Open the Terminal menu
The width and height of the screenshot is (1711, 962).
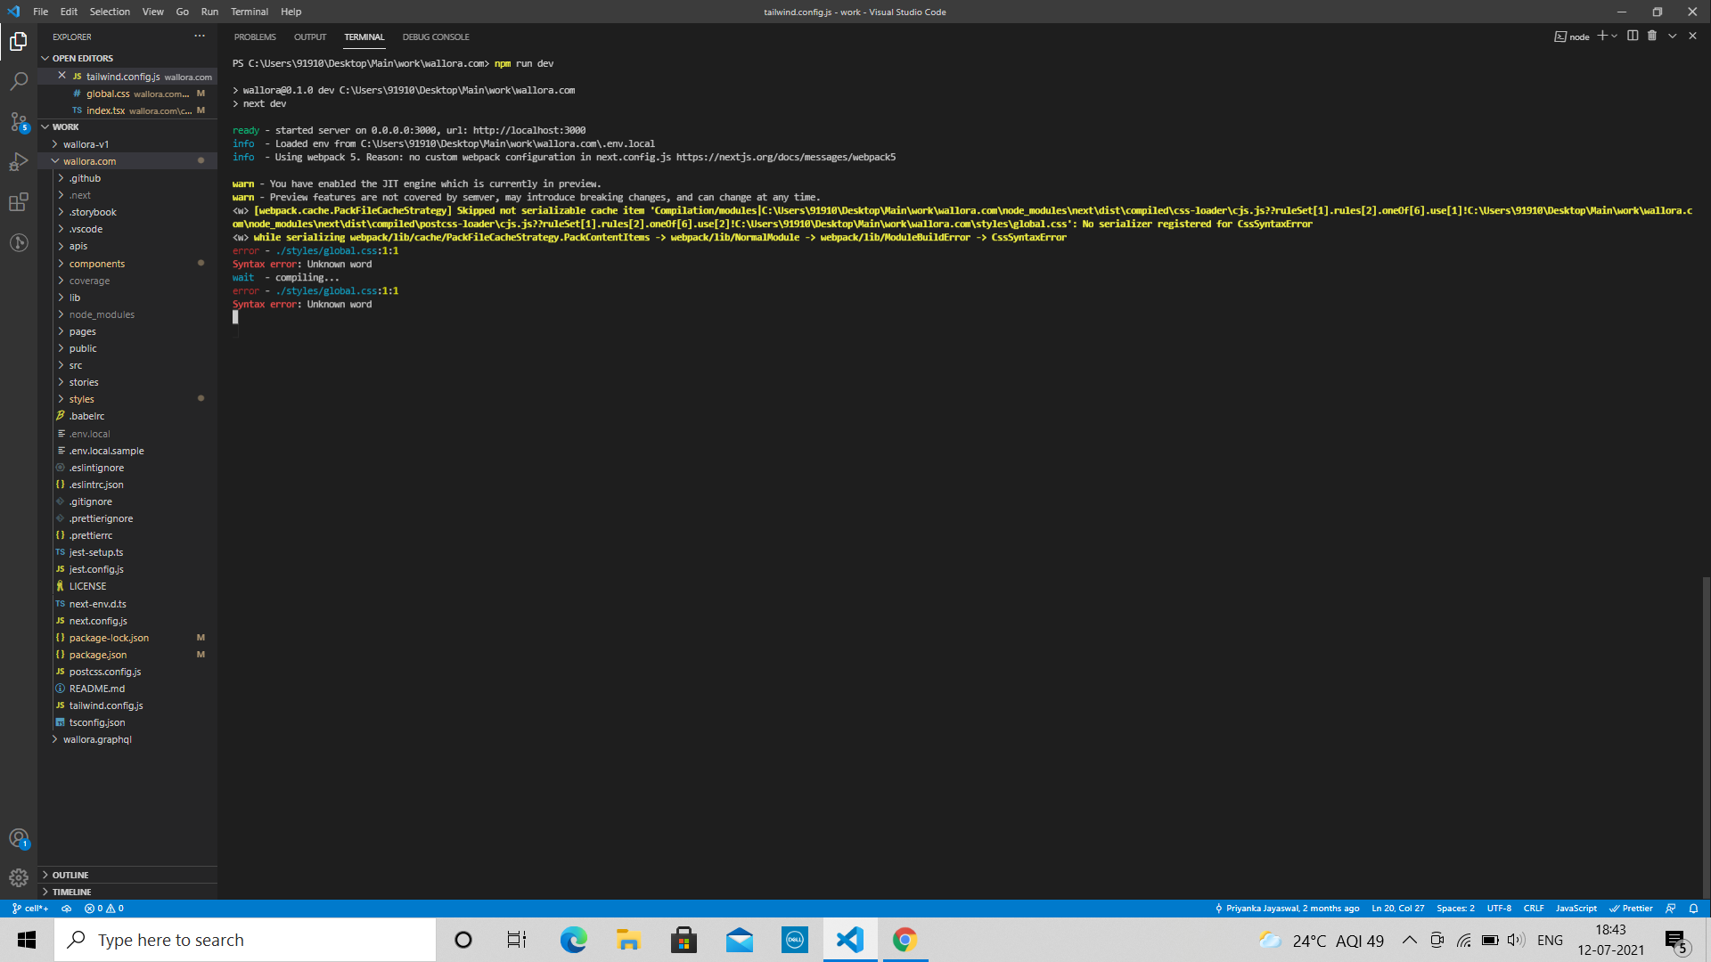[249, 12]
